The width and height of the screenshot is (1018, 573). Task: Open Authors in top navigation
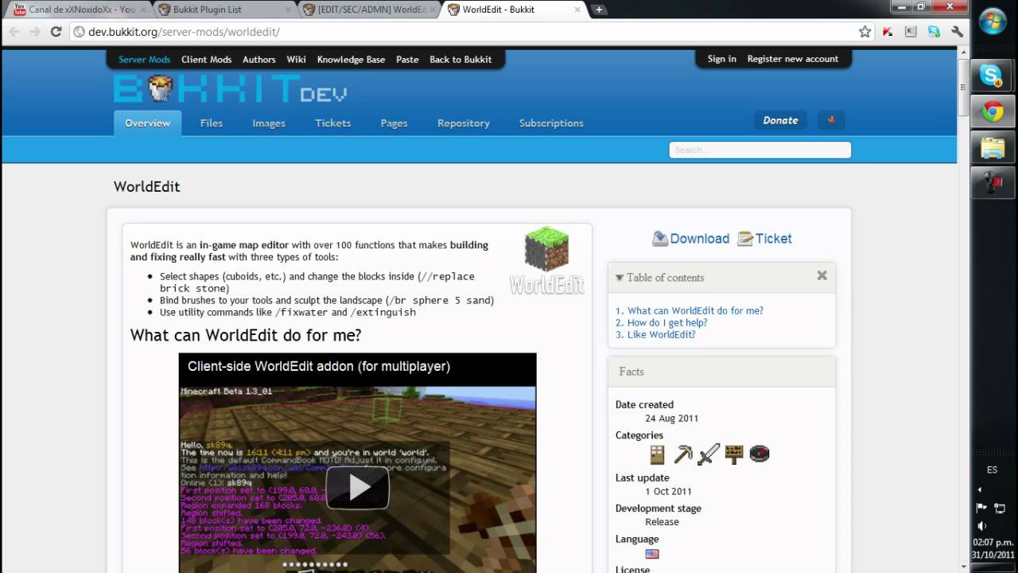pos(258,60)
